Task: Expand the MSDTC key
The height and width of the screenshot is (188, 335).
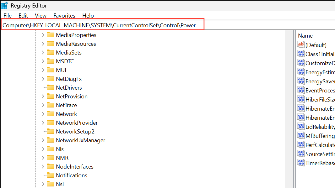Action: pos(43,61)
